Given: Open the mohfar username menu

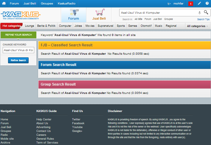Looking at the screenshot, I should click(178, 4).
